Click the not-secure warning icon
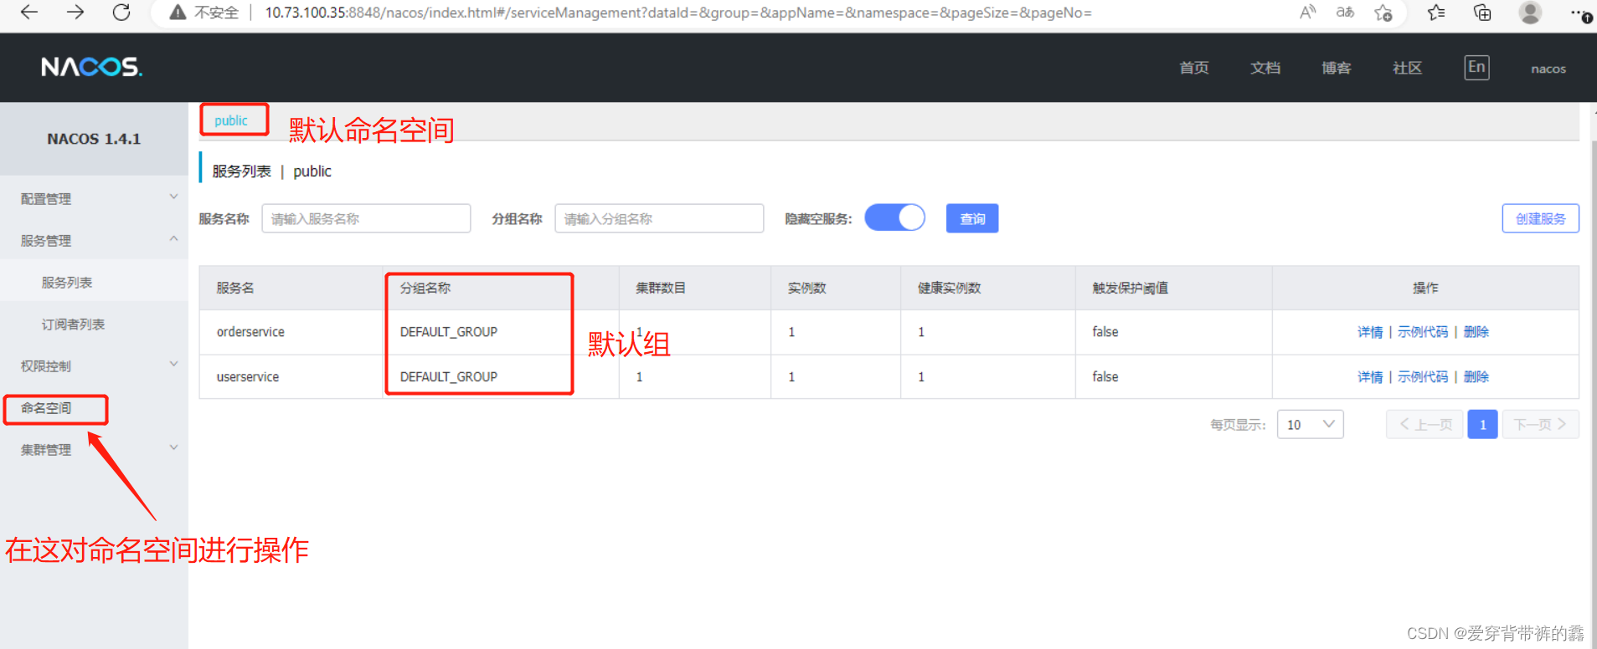The image size is (1597, 649). pos(178,13)
